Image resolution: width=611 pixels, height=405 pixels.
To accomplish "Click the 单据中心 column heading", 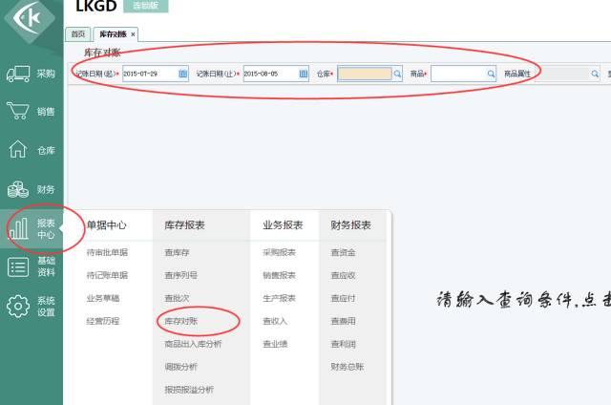I will click(106, 224).
